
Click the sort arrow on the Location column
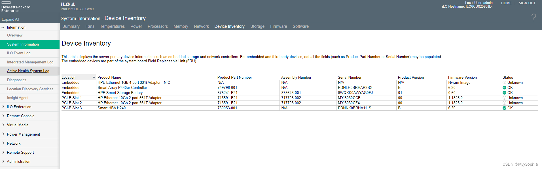pos(94,77)
